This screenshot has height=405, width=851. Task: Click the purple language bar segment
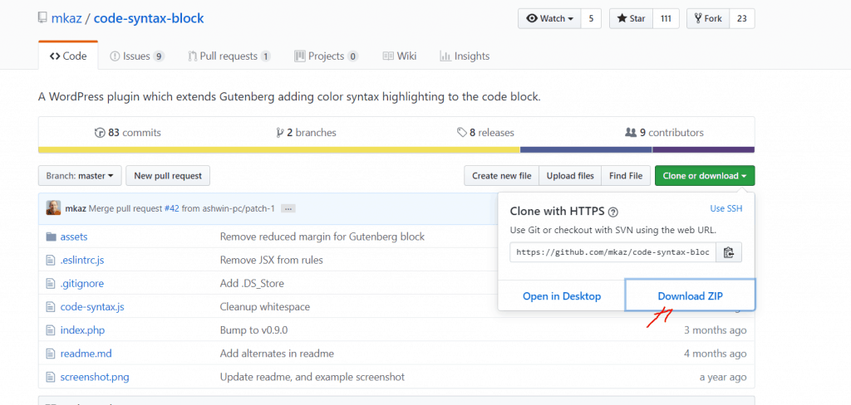(x=703, y=149)
